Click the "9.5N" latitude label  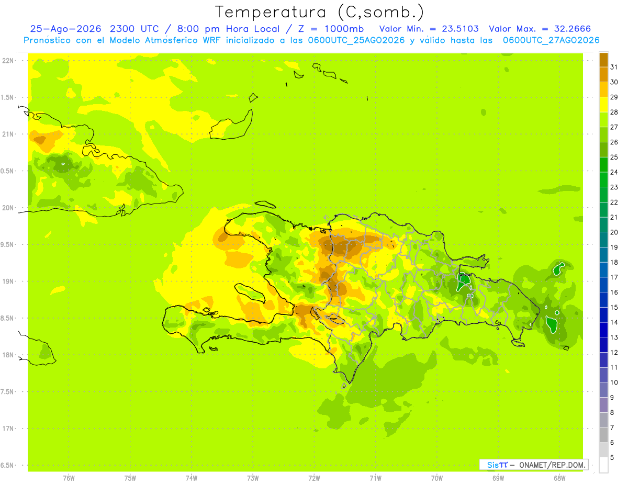[8, 244]
